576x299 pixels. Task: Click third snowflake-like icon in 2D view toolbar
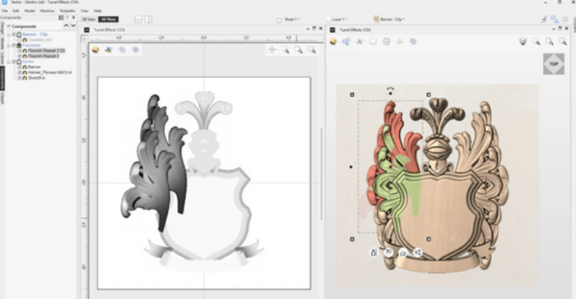(122, 49)
